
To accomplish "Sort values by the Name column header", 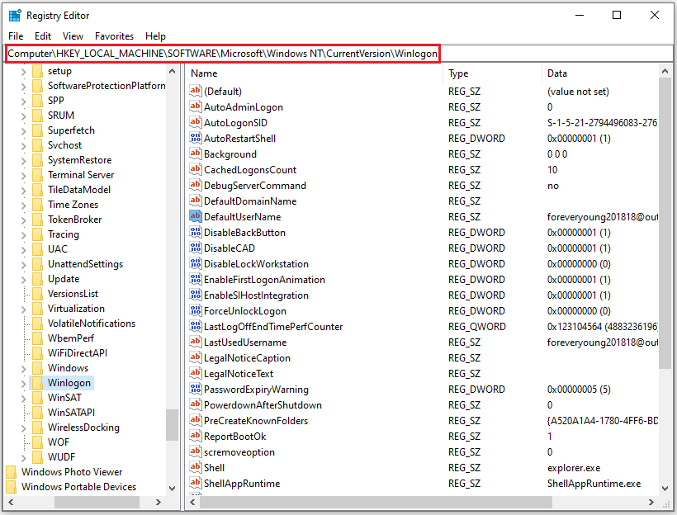I will point(248,73).
